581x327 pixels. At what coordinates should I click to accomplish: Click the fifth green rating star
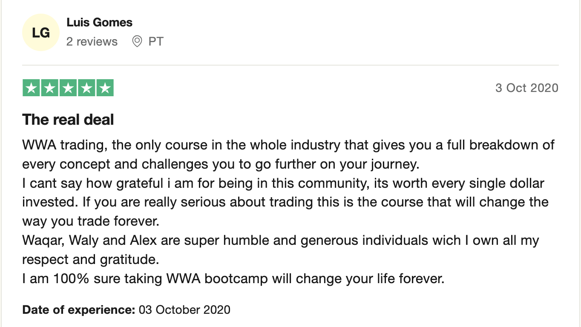[x=105, y=88]
